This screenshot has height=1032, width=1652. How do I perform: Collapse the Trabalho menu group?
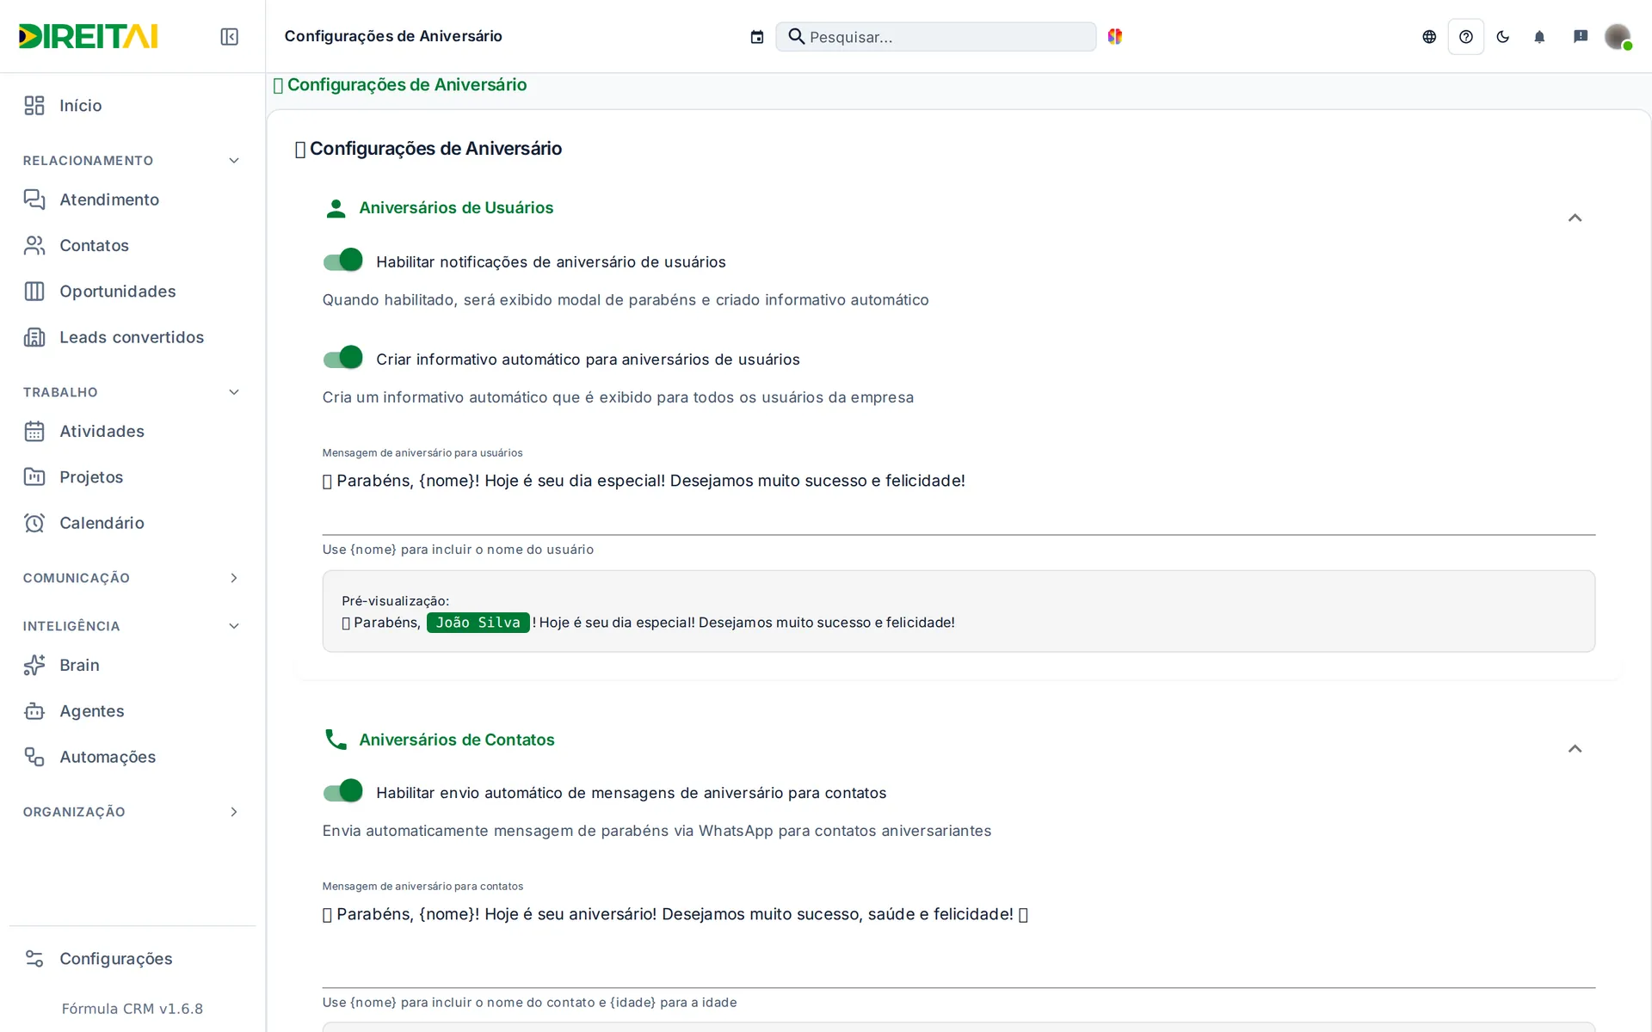coord(133,392)
